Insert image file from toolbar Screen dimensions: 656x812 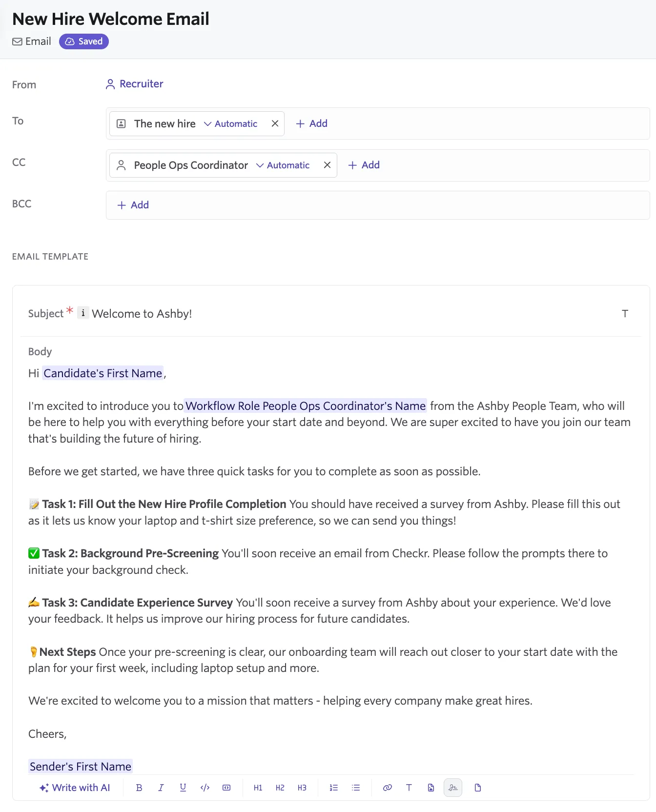click(x=431, y=788)
